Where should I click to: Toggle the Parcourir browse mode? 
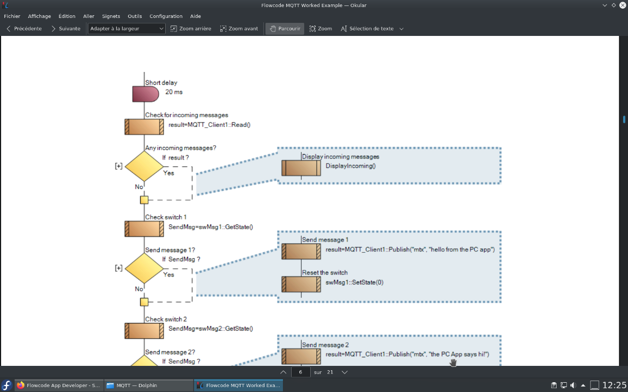click(x=284, y=28)
